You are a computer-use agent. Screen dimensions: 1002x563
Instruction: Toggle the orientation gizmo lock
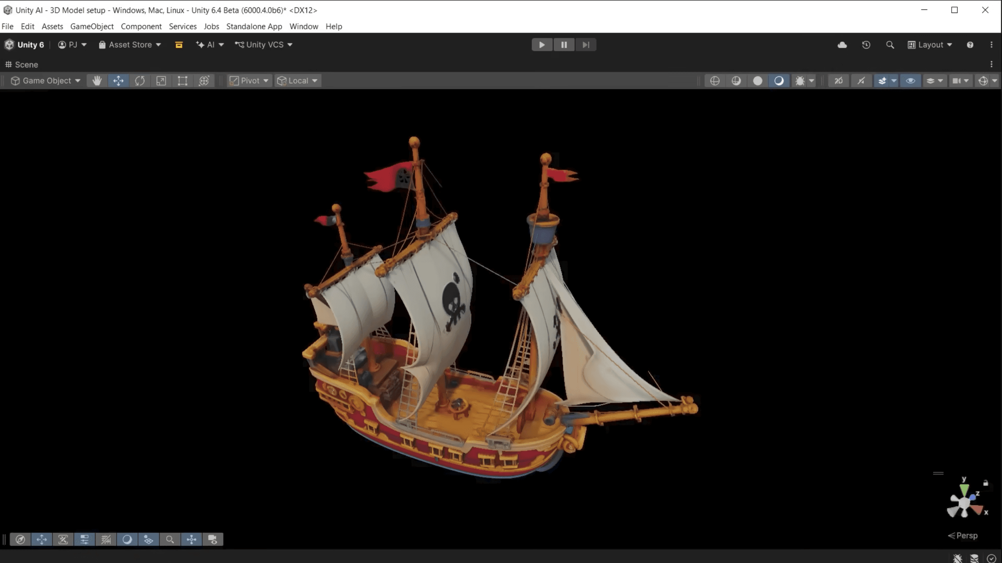(986, 483)
